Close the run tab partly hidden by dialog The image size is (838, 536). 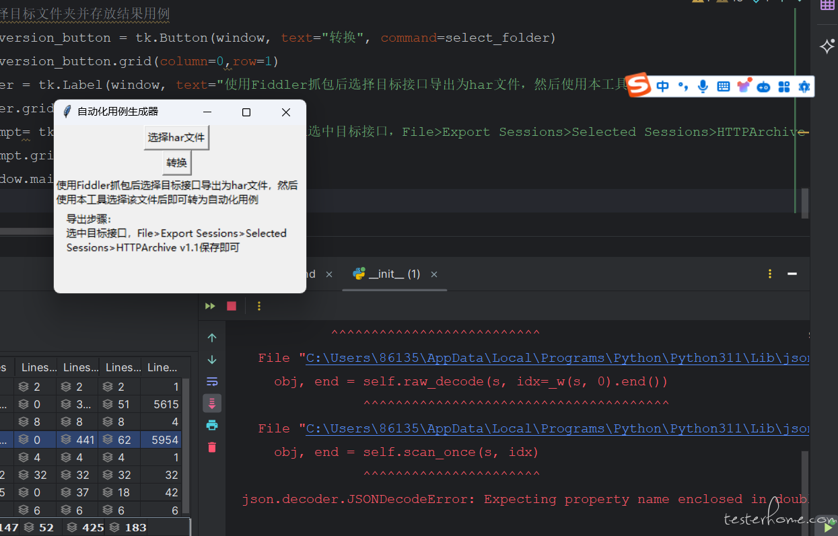click(329, 274)
